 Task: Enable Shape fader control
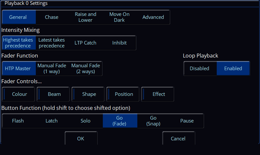(x=89, y=94)
